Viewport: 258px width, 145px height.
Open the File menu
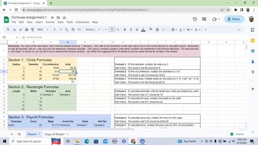pyautogui.click(x=14, y=22)
